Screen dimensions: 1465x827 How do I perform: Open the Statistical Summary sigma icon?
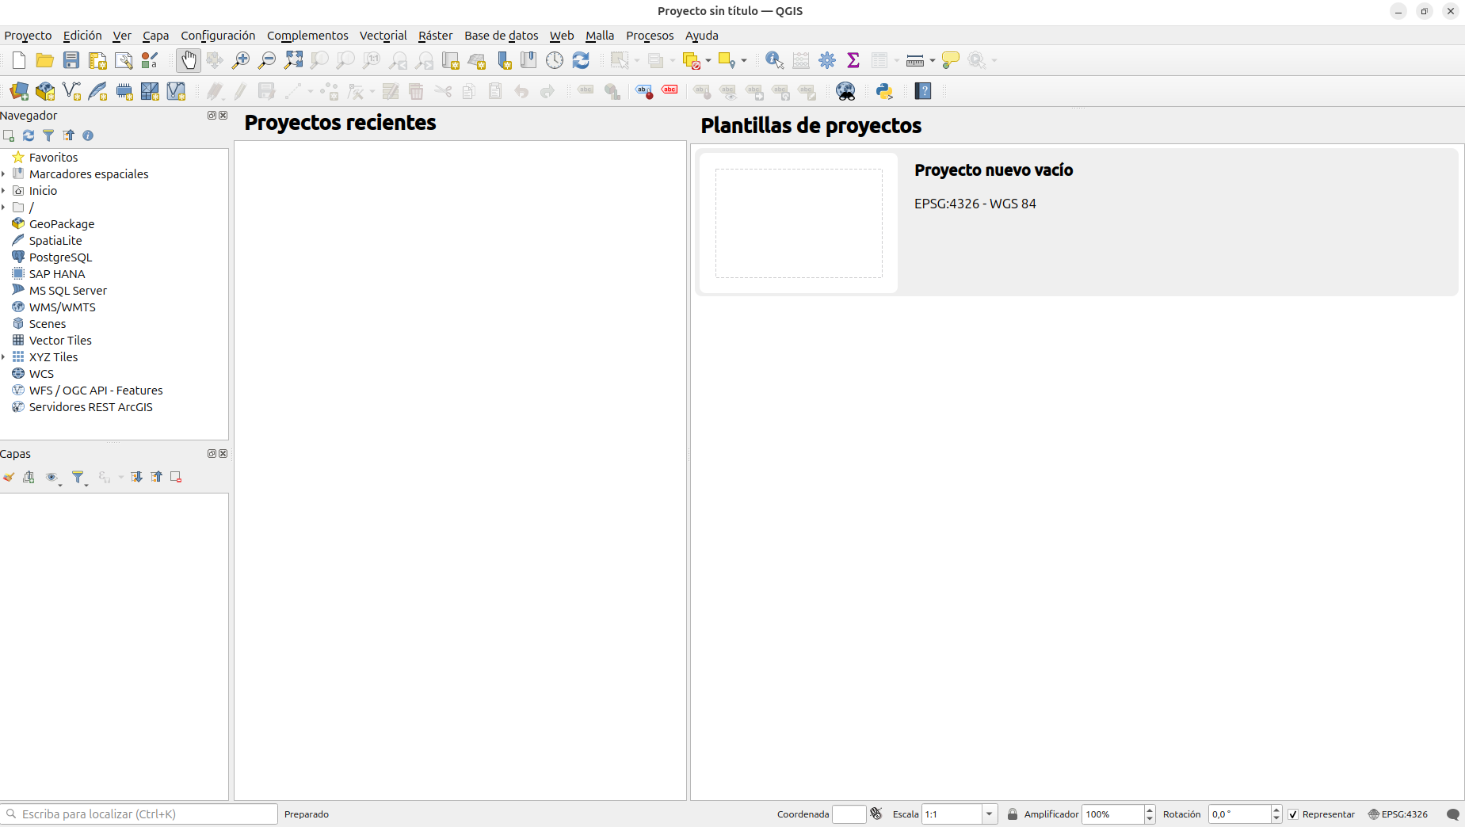point(853,60)
